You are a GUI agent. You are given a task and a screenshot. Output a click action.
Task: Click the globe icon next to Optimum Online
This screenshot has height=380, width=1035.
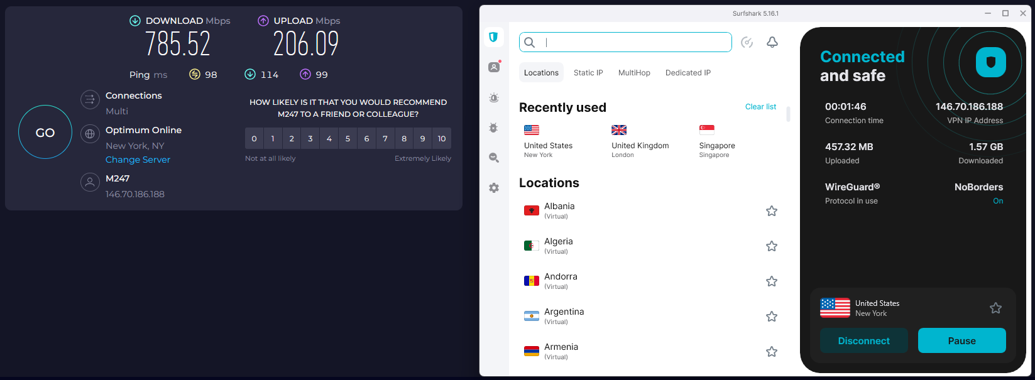(x=90, y=134)
